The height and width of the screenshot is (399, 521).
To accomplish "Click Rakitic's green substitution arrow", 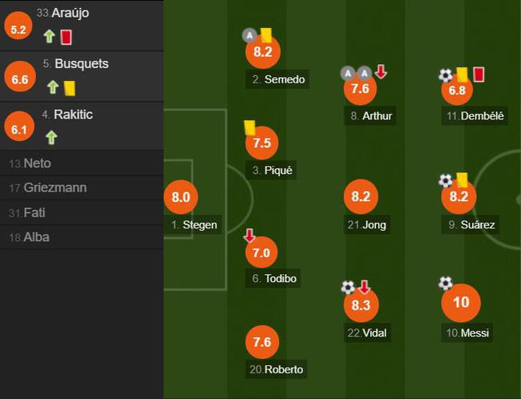I will [51, 137].
